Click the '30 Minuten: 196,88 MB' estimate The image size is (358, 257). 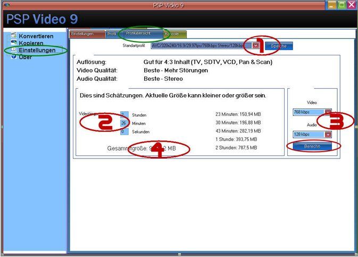238,123
